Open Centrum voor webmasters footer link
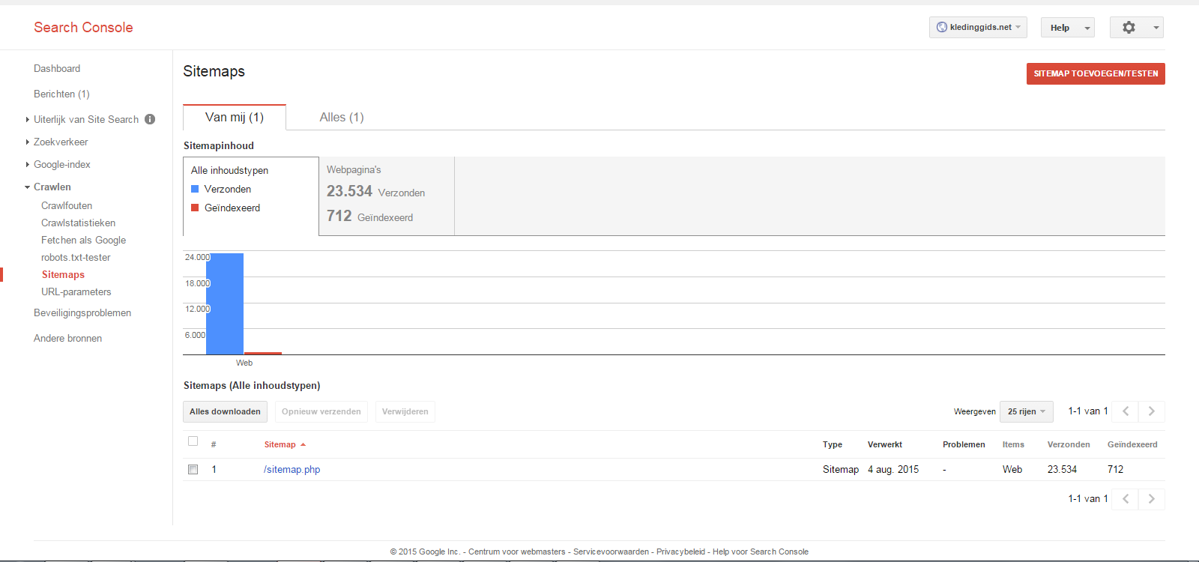This screenshot has height=562, width=1199. point(517,552)
